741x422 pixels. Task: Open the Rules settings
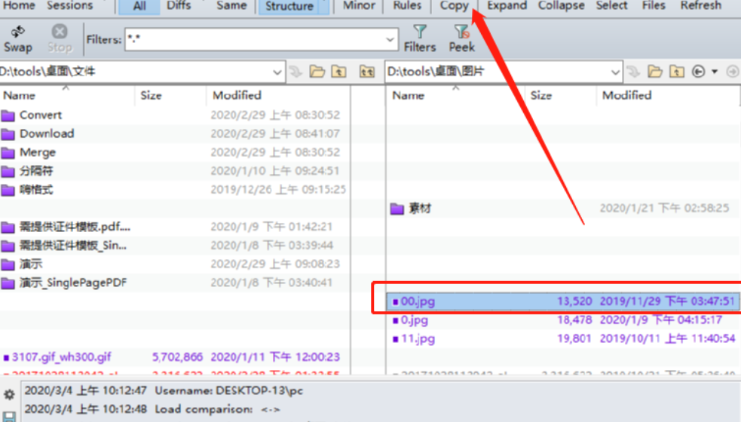click(407, 6)
